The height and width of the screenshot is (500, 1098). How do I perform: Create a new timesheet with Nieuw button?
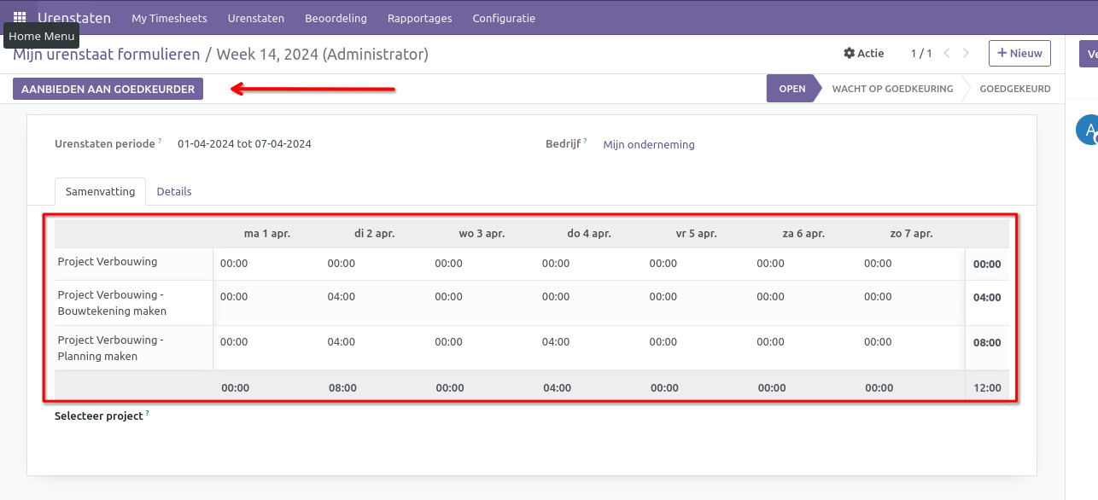point(1019,53)
